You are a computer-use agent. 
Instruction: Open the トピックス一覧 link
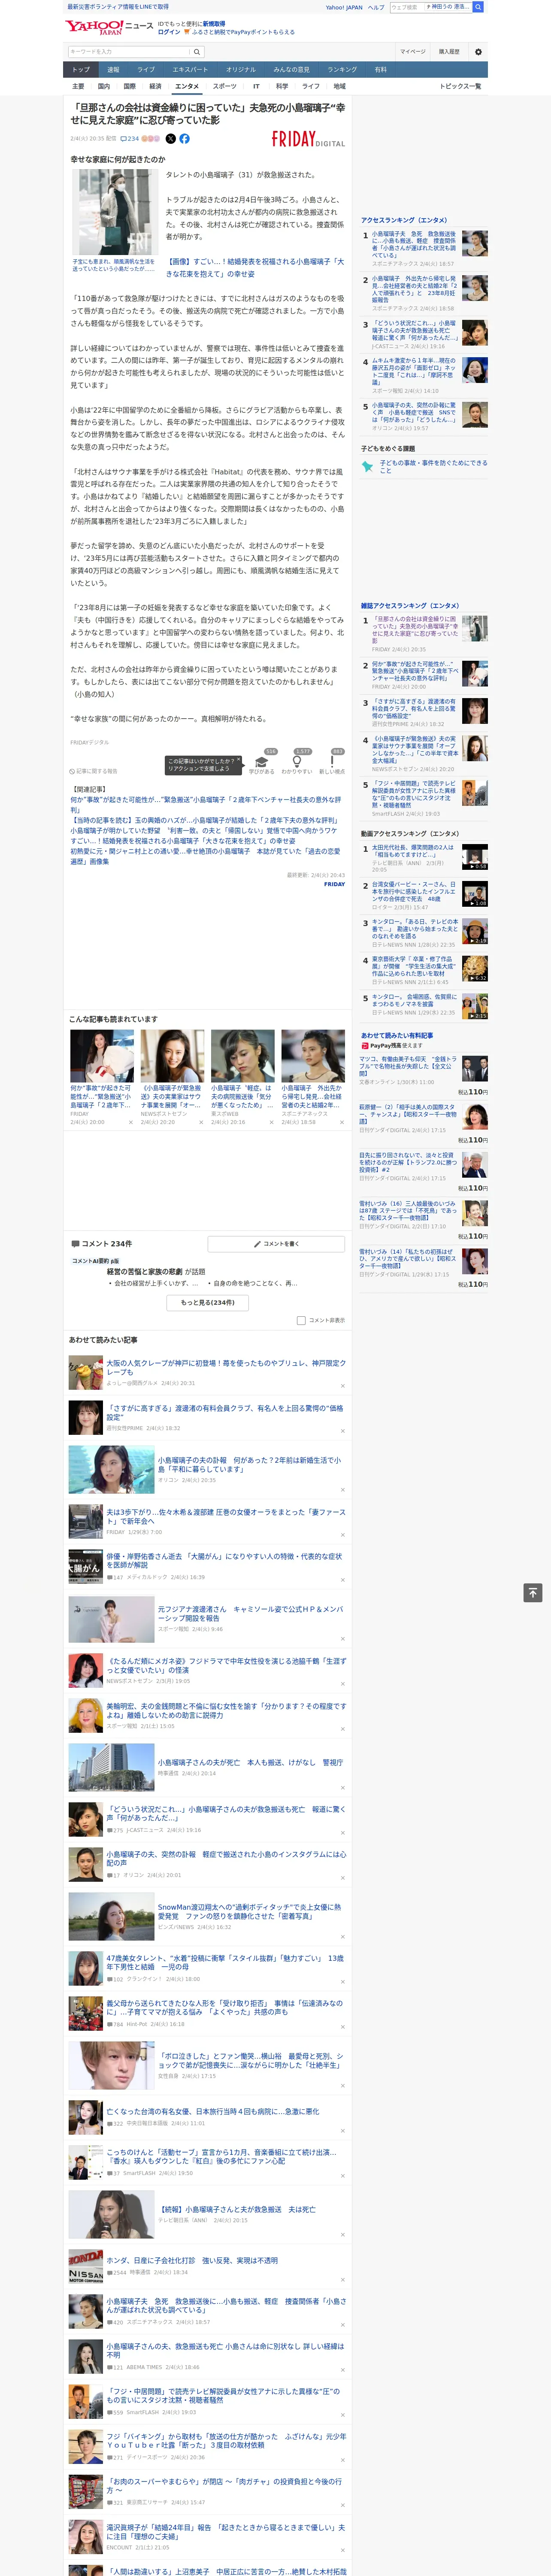[460, 86]
